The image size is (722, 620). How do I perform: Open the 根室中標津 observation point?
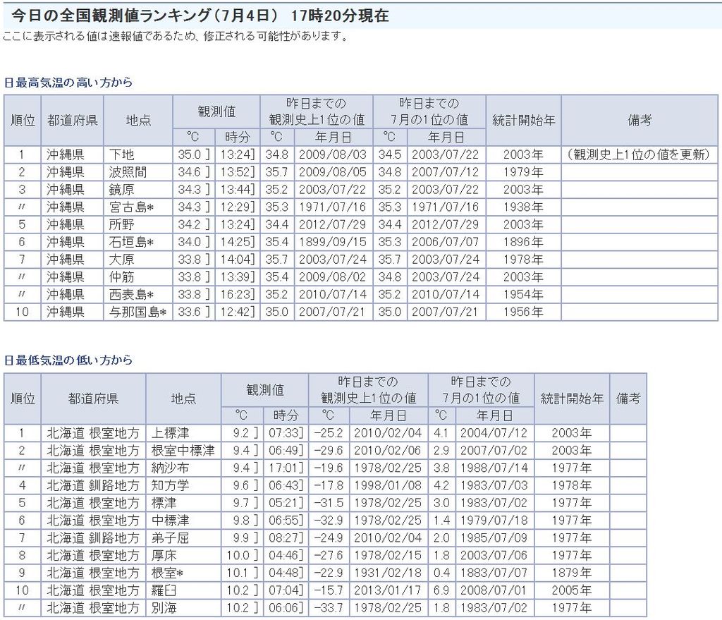tap(183, 450)
